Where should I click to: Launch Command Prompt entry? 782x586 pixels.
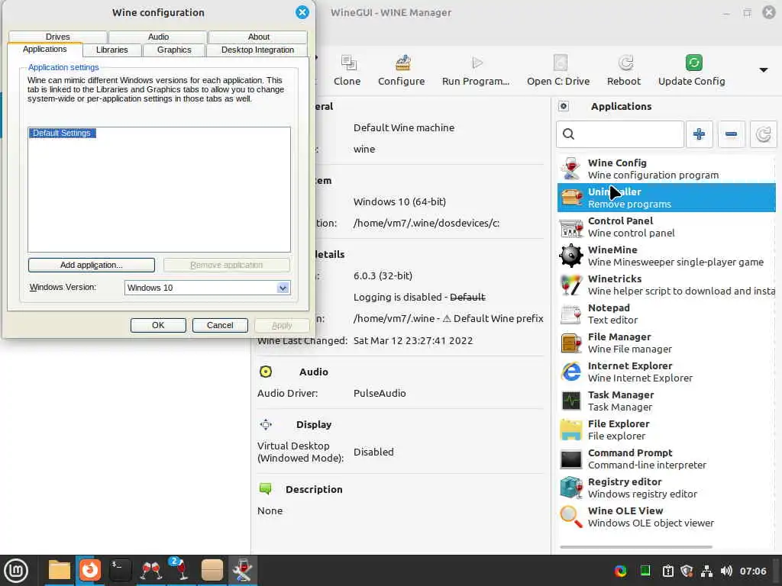666,459
